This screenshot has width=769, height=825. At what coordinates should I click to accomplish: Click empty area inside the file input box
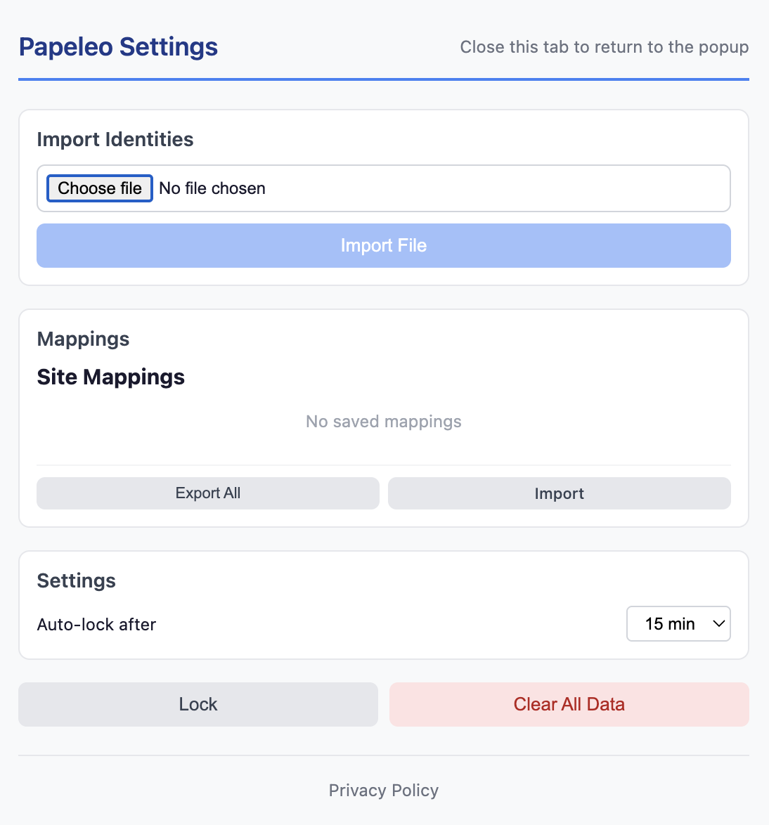coord(492,188)
